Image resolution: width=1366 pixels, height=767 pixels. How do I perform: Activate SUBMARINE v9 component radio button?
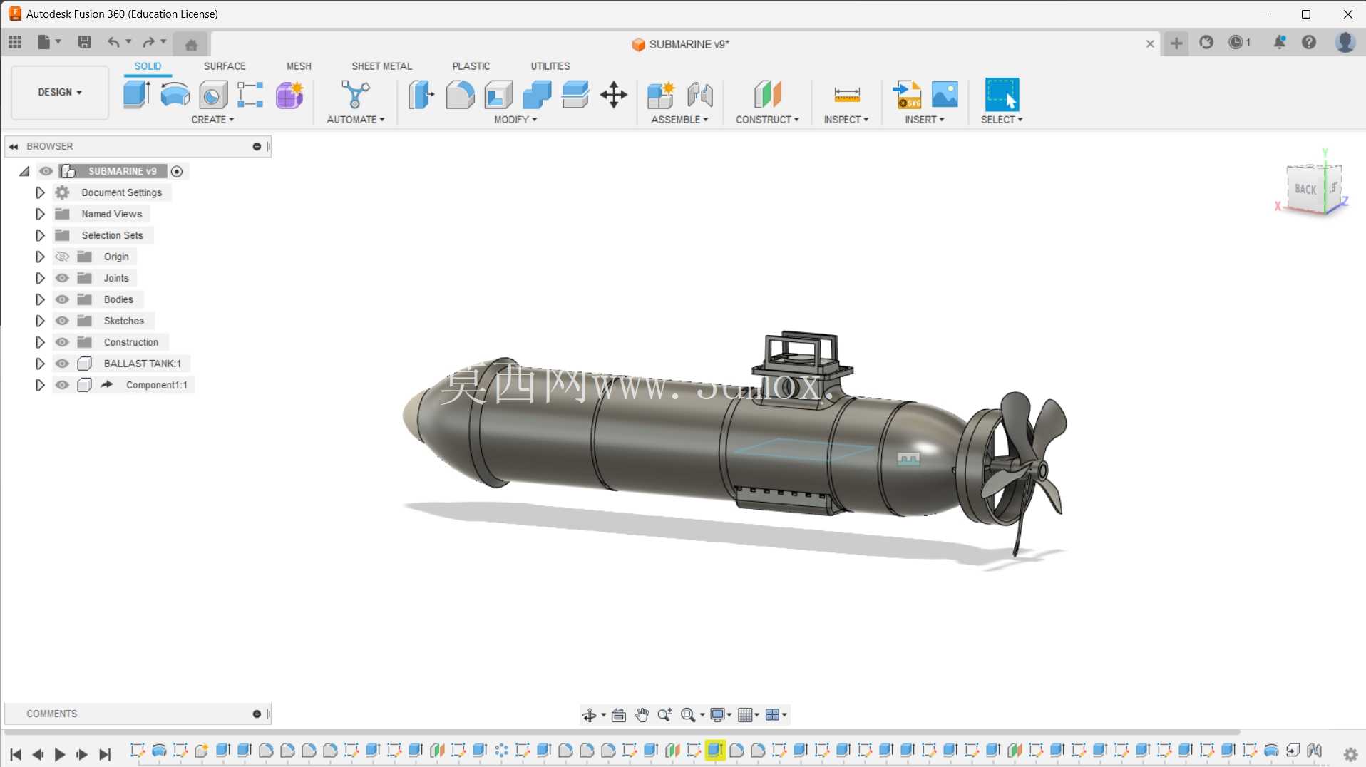coord(177,171)
